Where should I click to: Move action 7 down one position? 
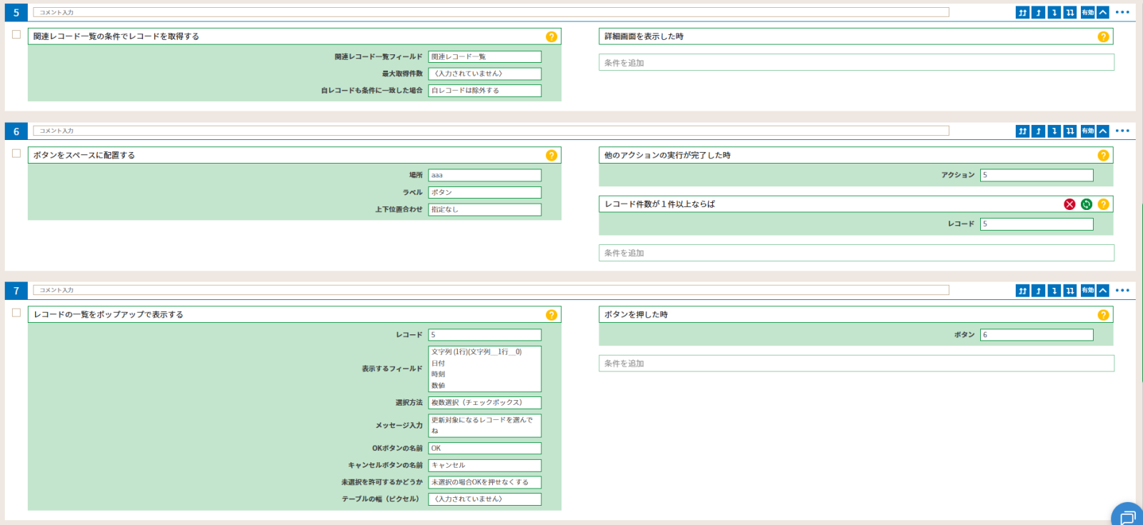pos(1054,290)
